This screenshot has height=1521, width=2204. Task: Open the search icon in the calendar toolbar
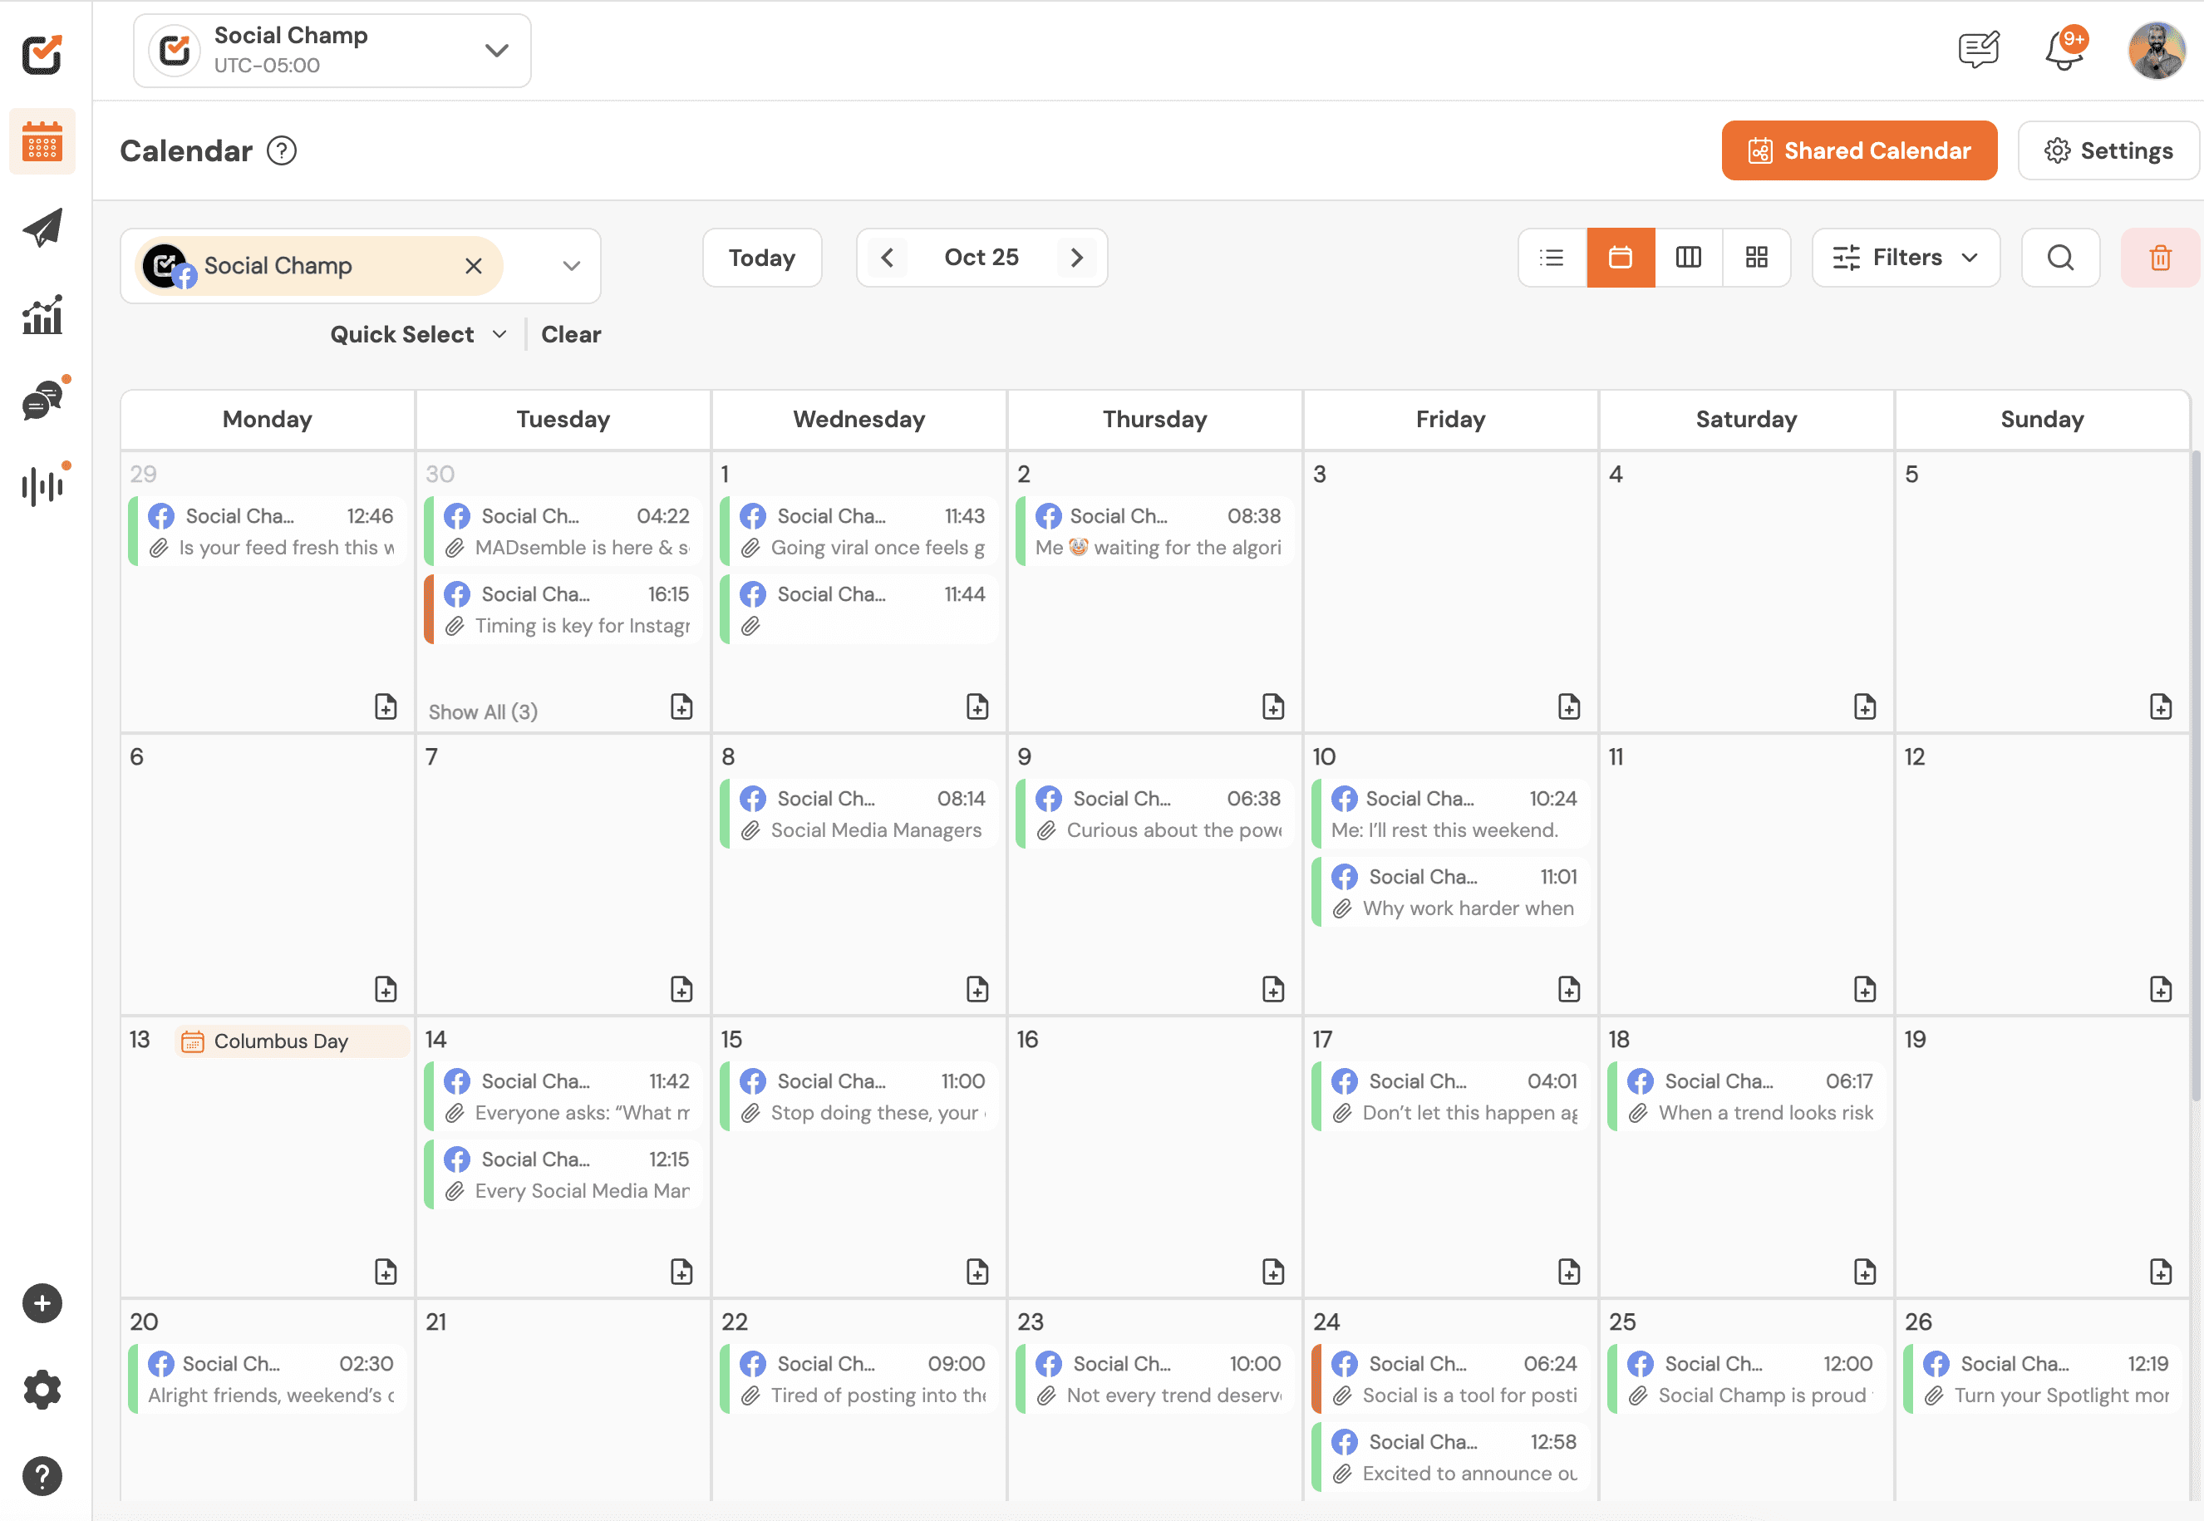tap(2060, 258)
